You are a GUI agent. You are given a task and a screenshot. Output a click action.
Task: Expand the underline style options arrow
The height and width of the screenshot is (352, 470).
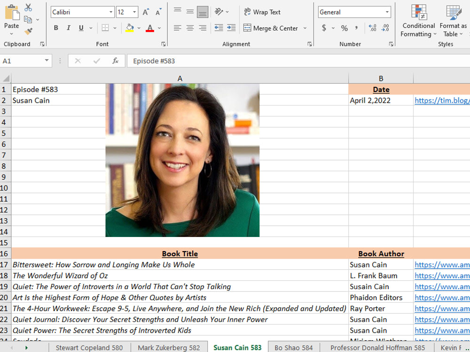91,28
